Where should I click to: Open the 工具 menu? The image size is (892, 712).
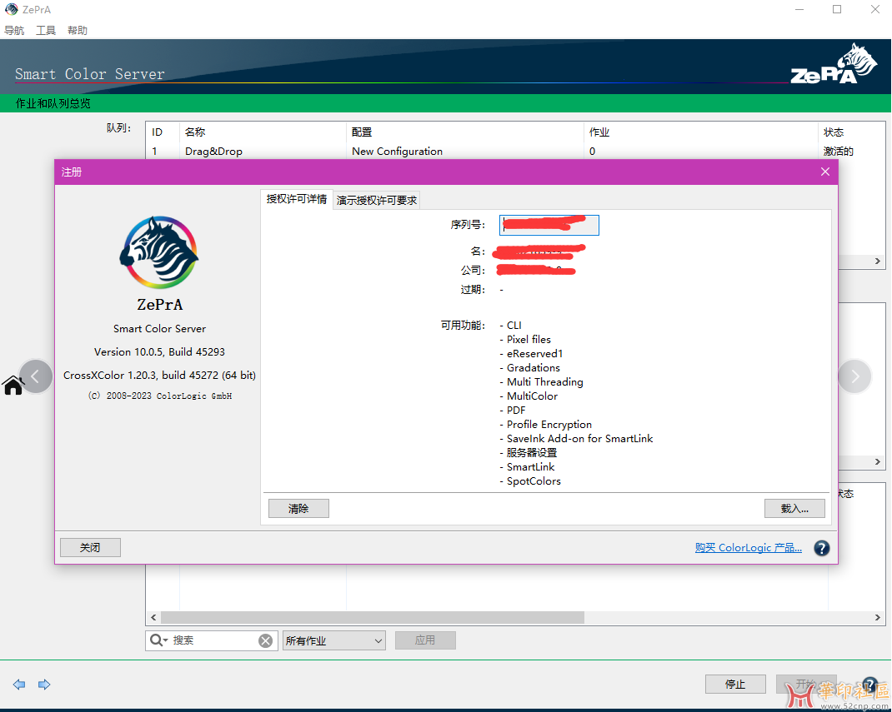click(x=46, y=31)
